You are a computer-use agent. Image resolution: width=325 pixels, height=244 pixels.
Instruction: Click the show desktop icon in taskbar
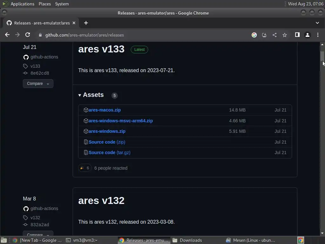tap(4, 240)
